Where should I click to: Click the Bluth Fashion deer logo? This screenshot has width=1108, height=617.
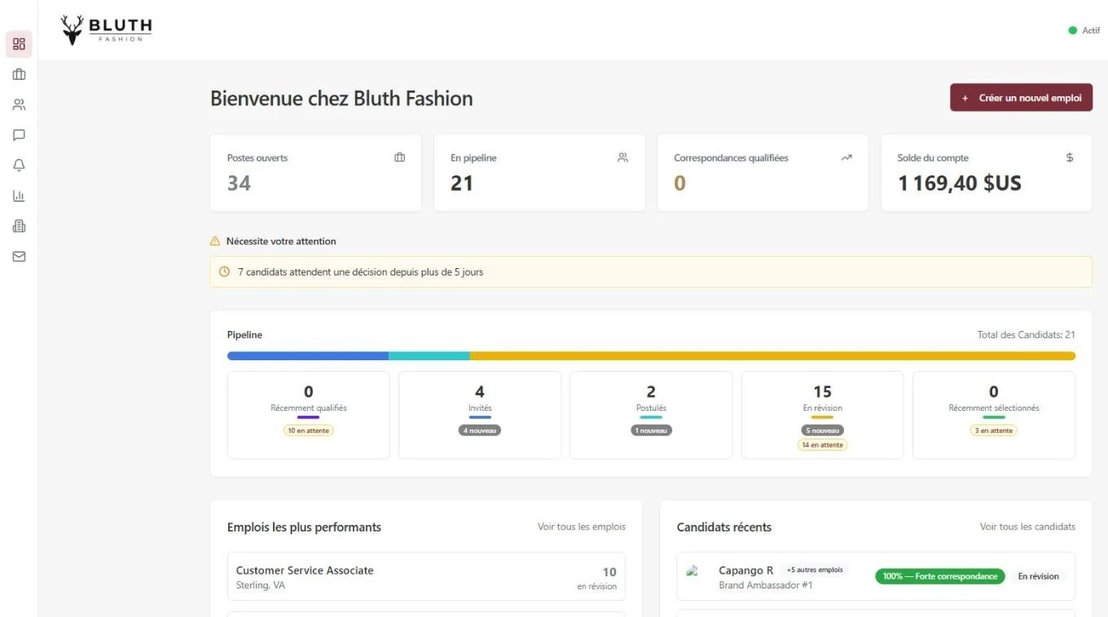click(x=106, y=29)
